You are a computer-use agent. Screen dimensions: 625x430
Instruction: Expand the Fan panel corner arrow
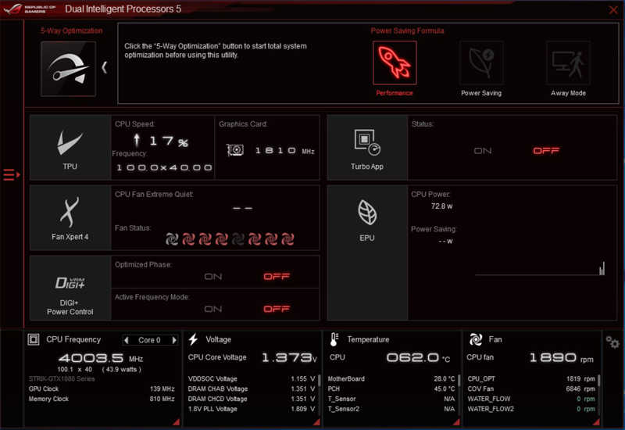point(597,421)
